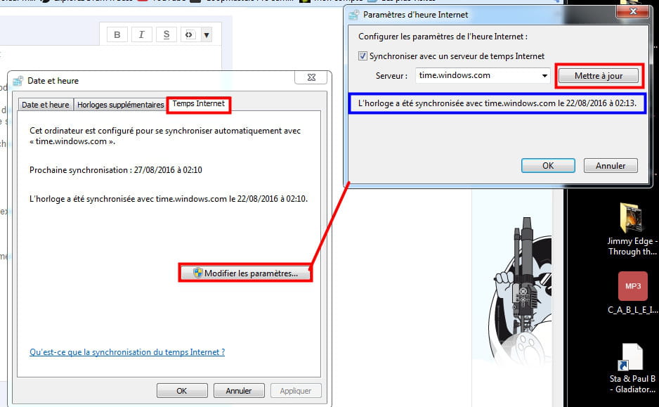Apply italic formatting with the I button
The image size is (659, 407).
point(141,35)
